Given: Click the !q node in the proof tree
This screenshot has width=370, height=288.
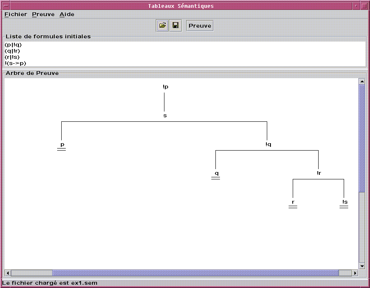Looking at the screenshot, I should click(268, 144).
